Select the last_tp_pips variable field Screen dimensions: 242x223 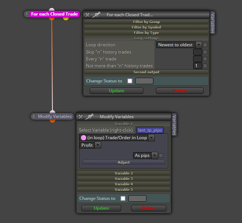pyautogui.click(x=150, y=130)
